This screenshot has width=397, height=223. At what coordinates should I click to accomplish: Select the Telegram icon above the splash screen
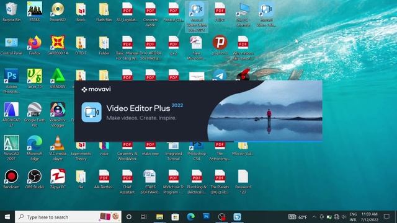point(220,75)
